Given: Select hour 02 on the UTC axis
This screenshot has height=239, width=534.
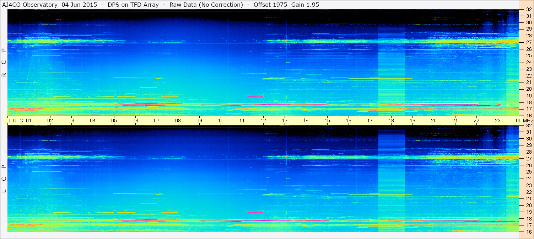Looking at the screenshot, I should coord(50,121).
